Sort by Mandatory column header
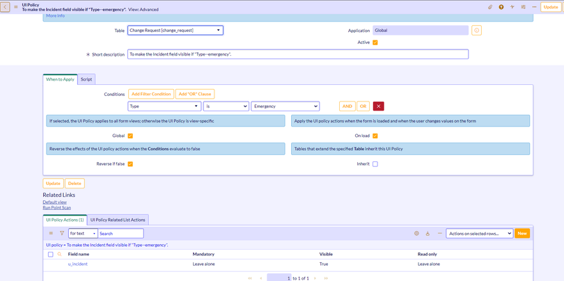Image resolution: width=564 pixels, height=281 pixels. pyautogui.click(x=203, y=255)
